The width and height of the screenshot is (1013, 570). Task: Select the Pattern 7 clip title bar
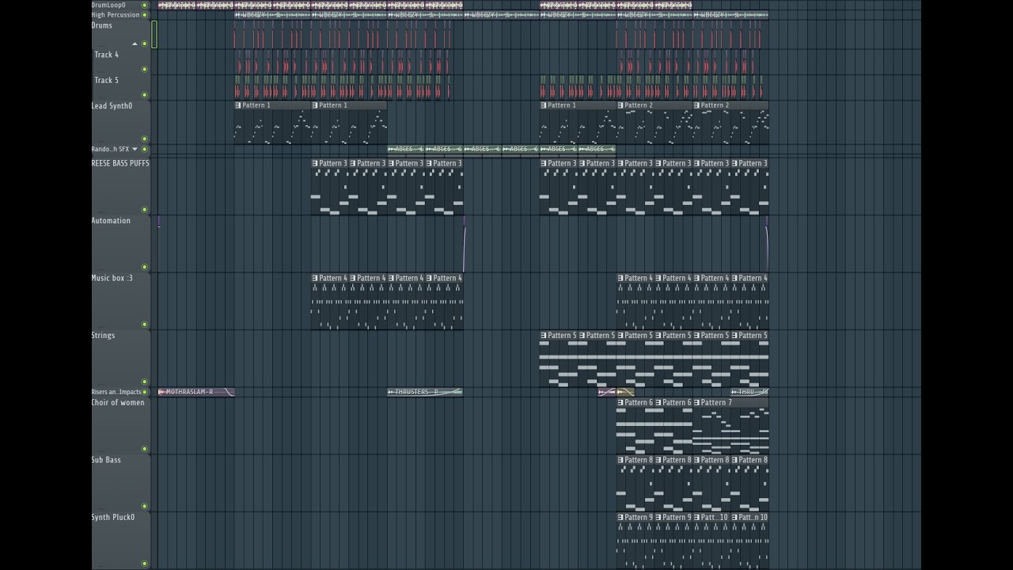[x=730, y=403]
